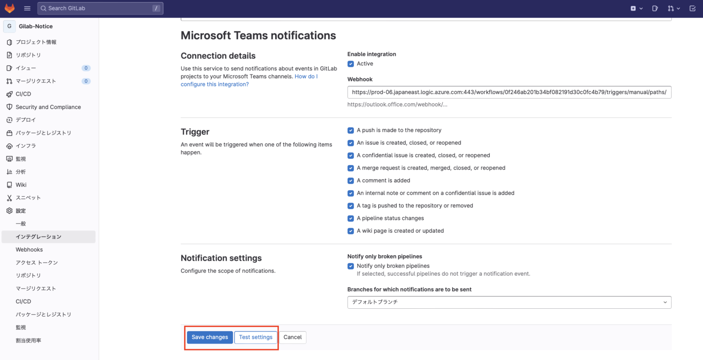Open the 一般 (General) settings item

(x=21, y=223)
